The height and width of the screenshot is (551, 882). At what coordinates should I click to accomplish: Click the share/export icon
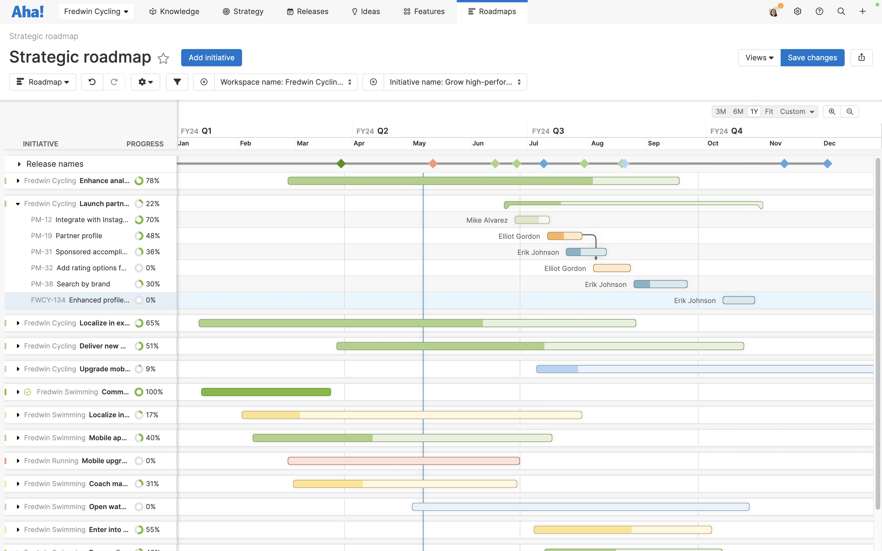click(x=861, y=58)
